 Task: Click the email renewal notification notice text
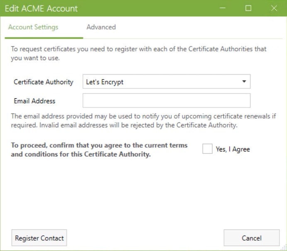tap(143, 121)
